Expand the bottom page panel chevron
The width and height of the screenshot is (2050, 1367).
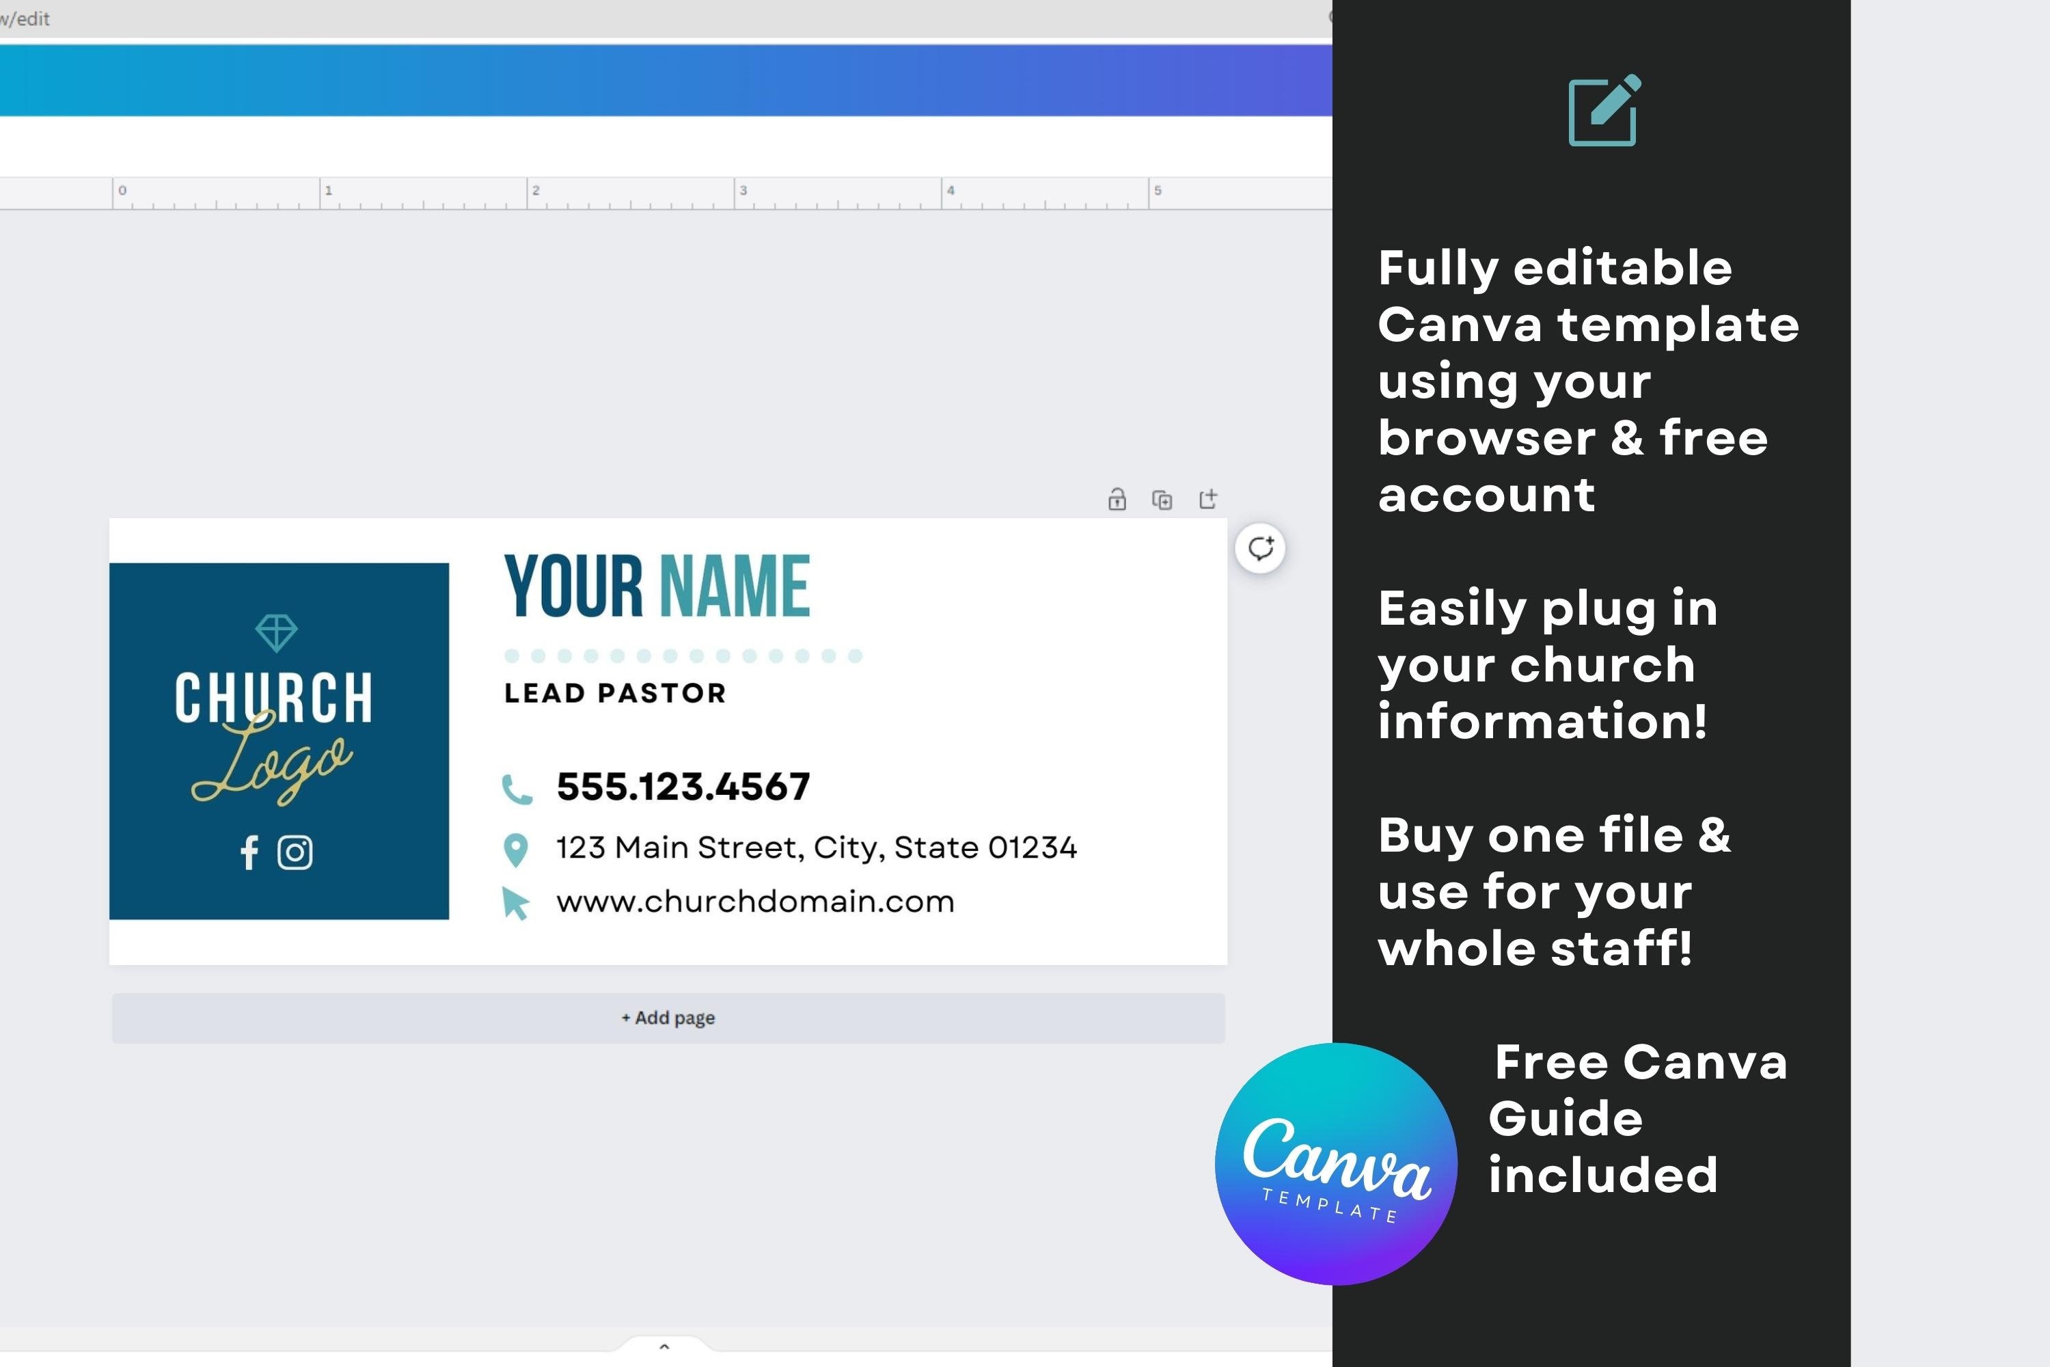click(x=664, y=1347)
